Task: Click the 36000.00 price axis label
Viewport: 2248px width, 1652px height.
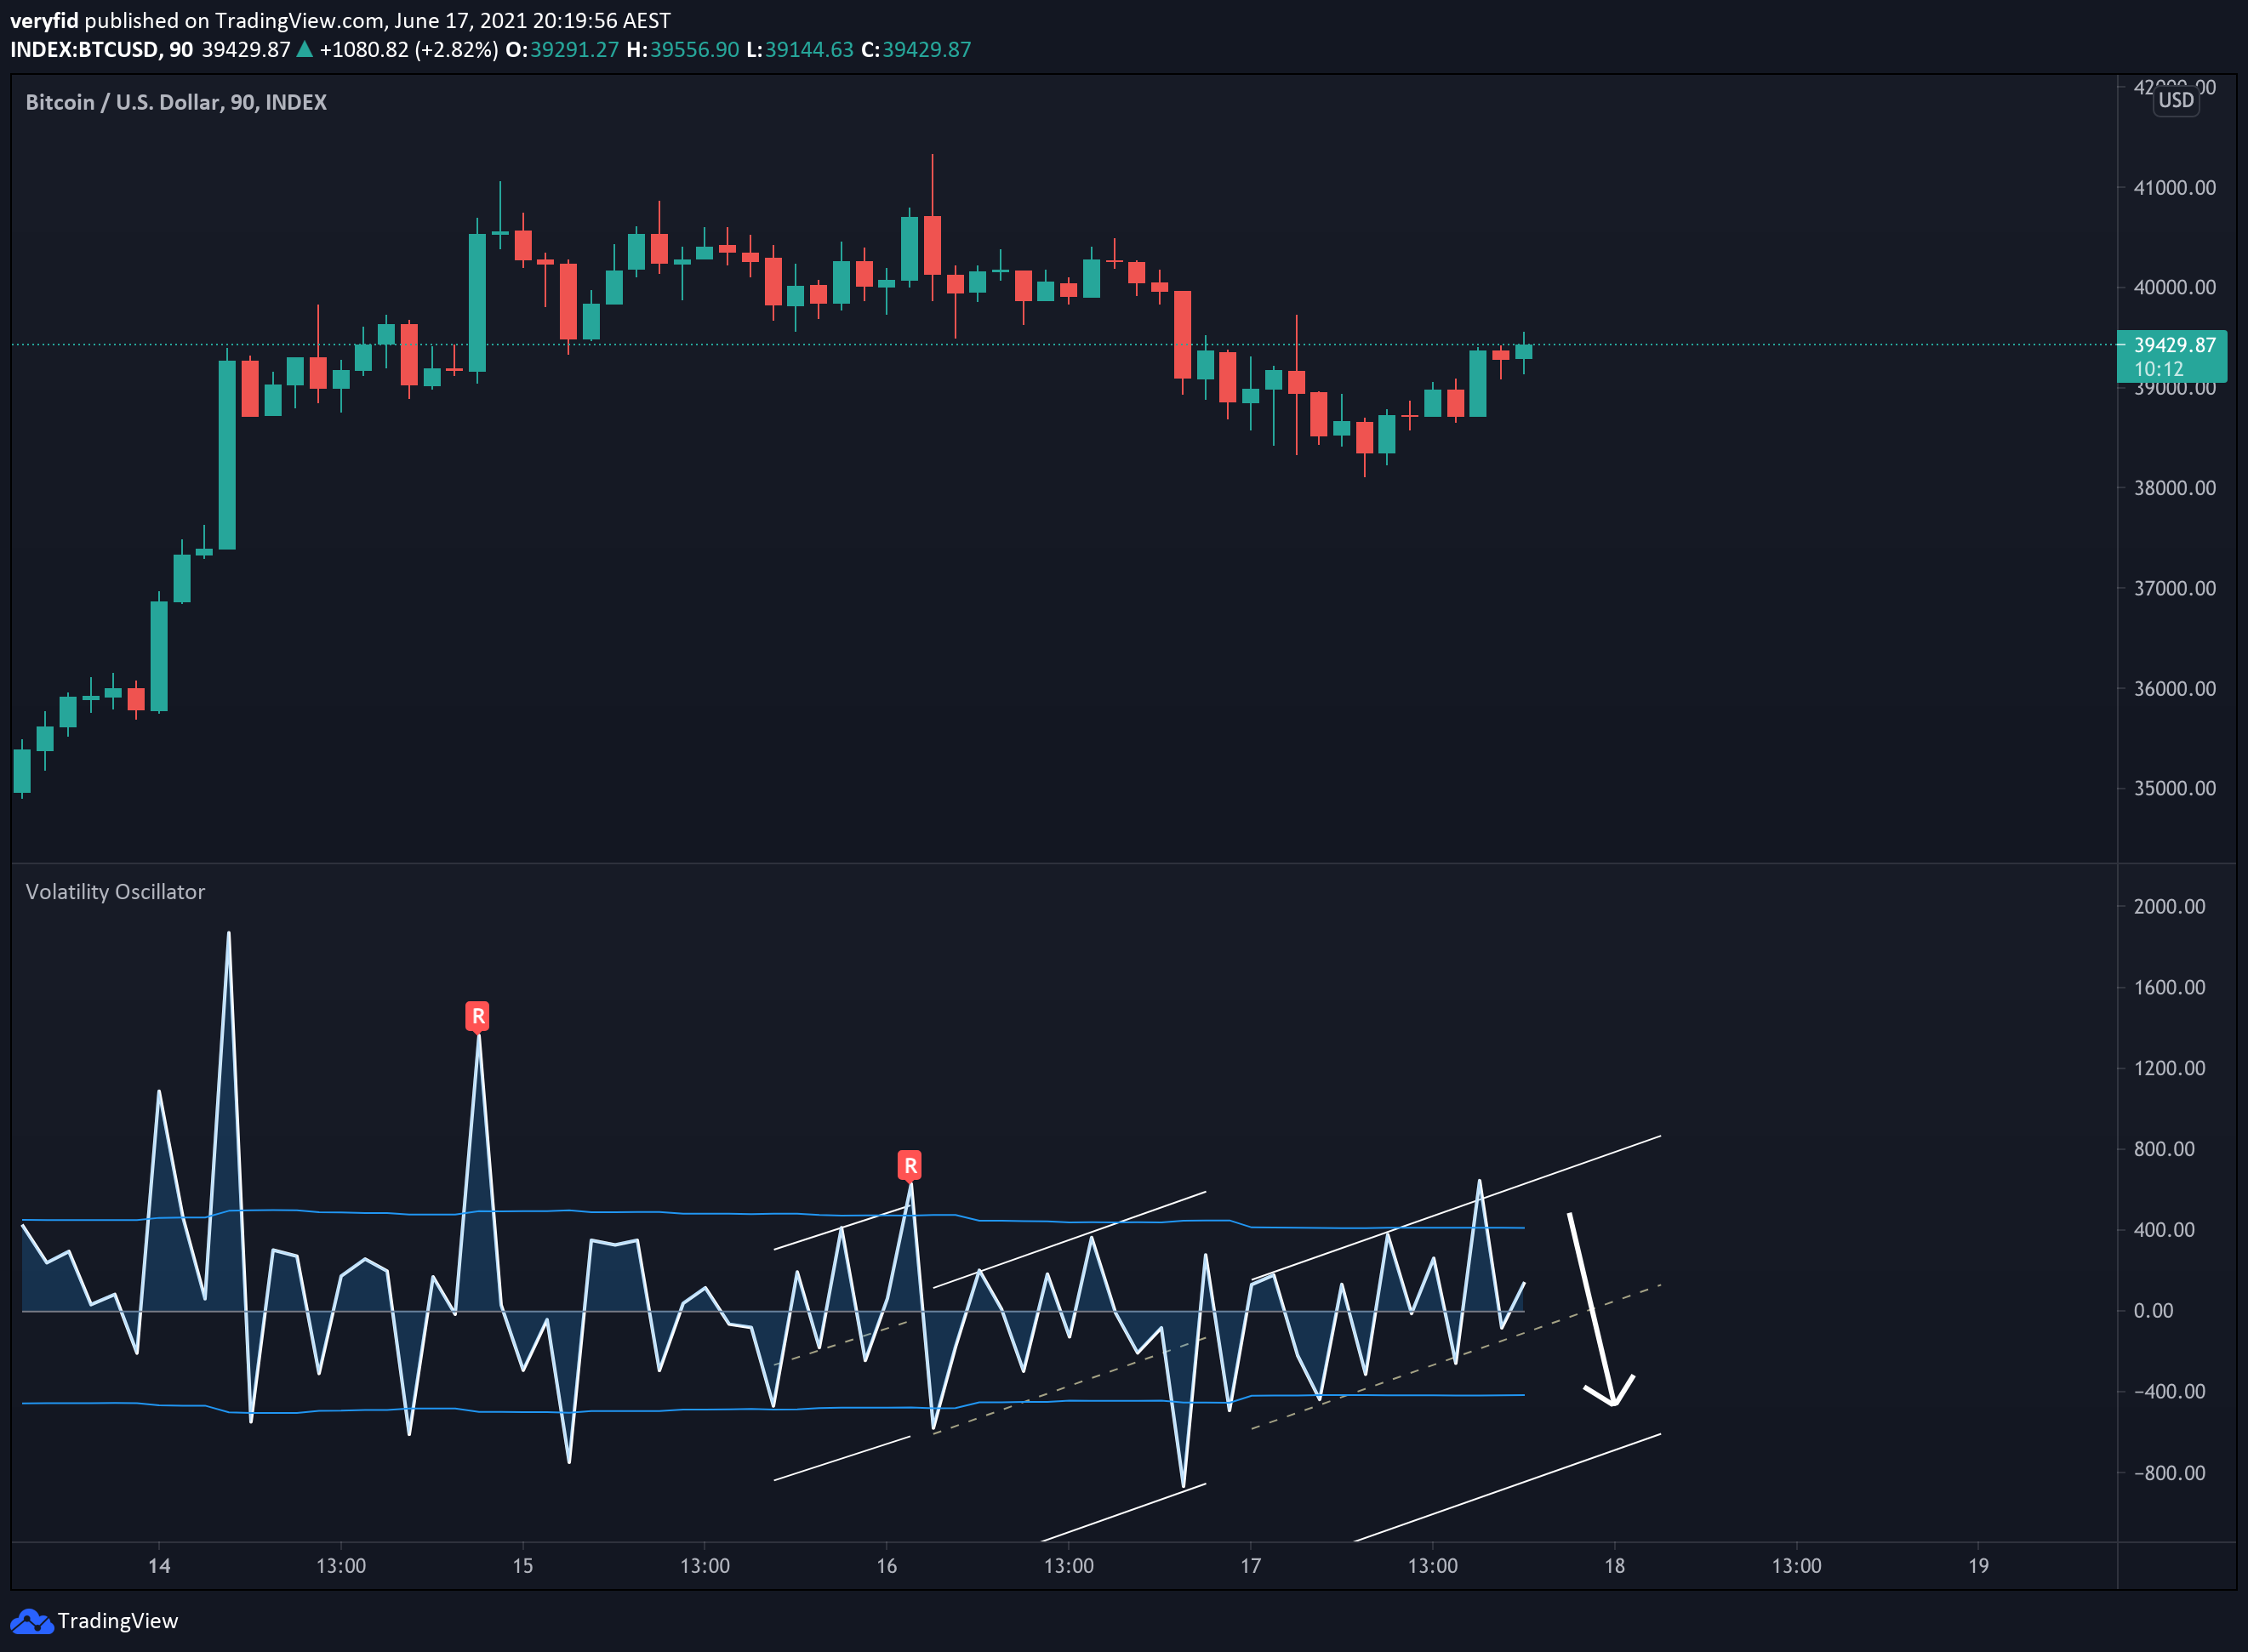Action: 2175,689
